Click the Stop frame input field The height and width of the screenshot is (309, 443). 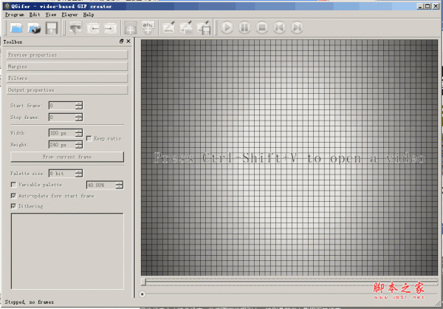62,117
